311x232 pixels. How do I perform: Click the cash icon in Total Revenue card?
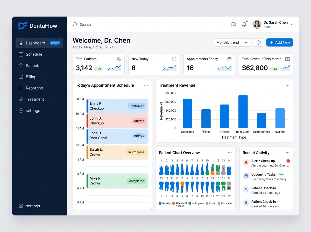(287, 59)
